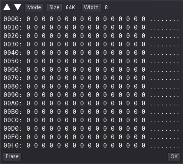Erase memory contents with Erase button
183x164 pixels.
12,157
